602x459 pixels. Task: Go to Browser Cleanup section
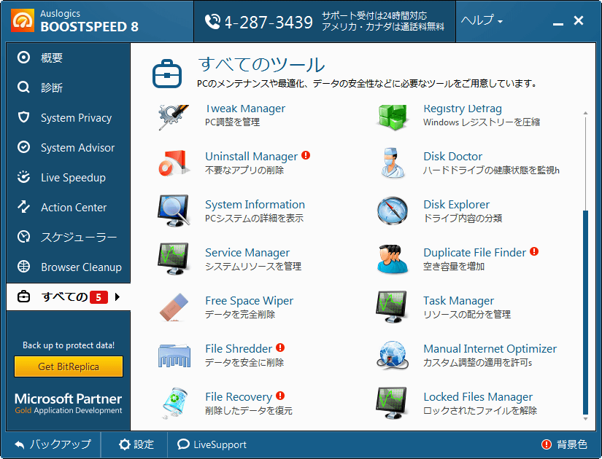[69, 267]
